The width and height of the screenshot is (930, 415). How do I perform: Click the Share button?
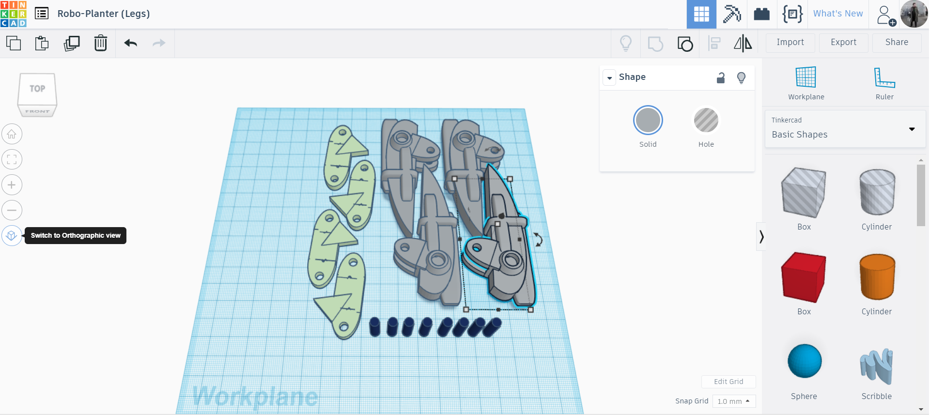pos(897,43)
